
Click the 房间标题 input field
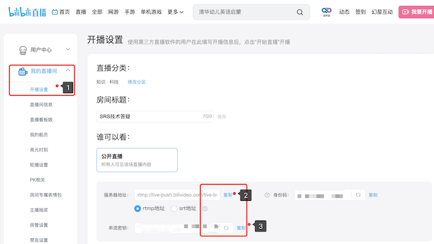point(149,116)
